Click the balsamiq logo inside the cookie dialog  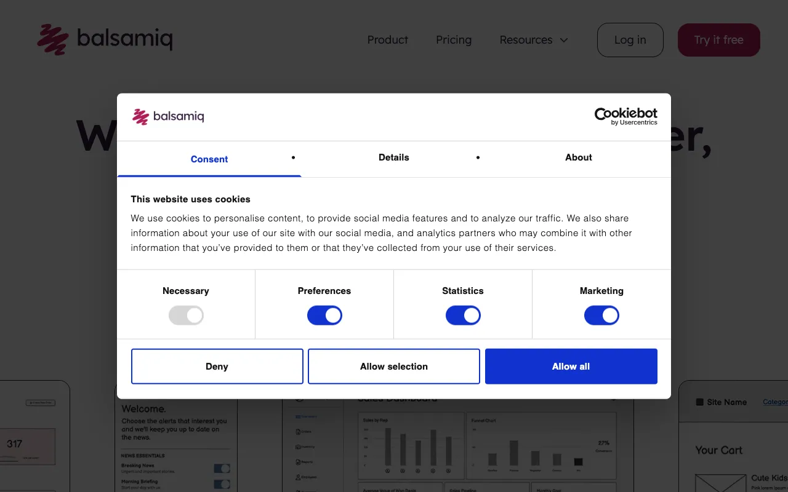(167, 116)
